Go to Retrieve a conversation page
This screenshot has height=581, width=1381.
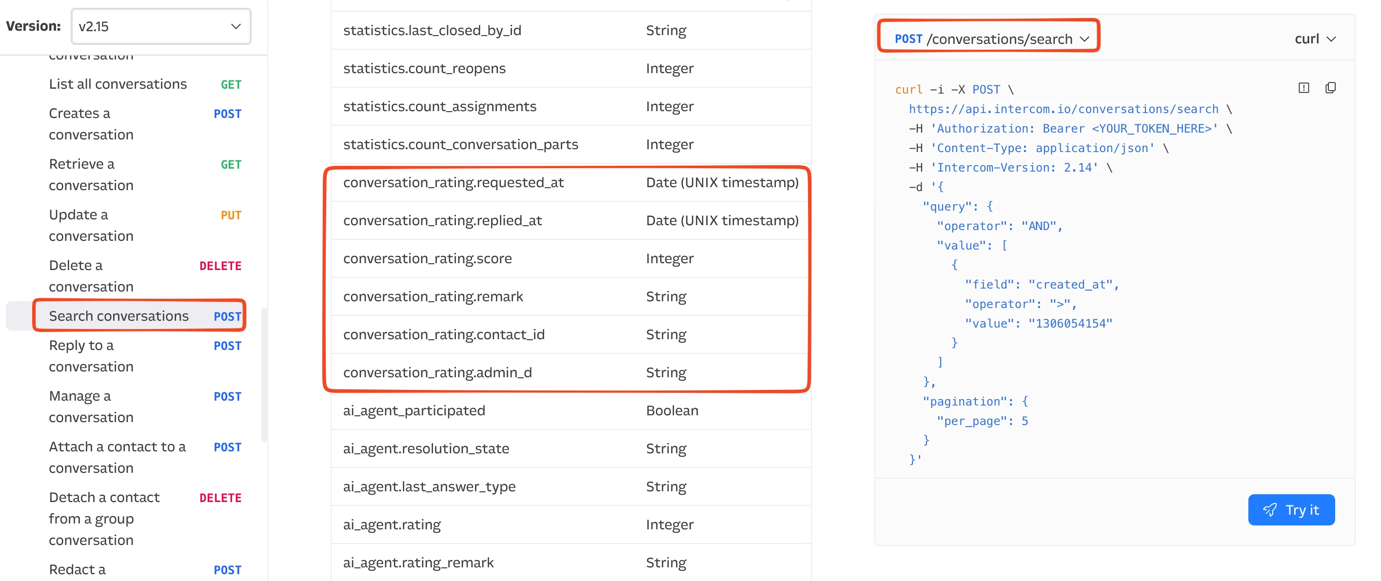coord(91,174)
